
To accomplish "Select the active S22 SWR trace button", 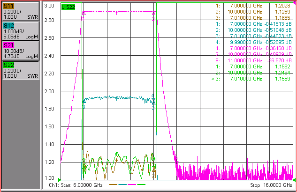I will click(x=21, y=70).
